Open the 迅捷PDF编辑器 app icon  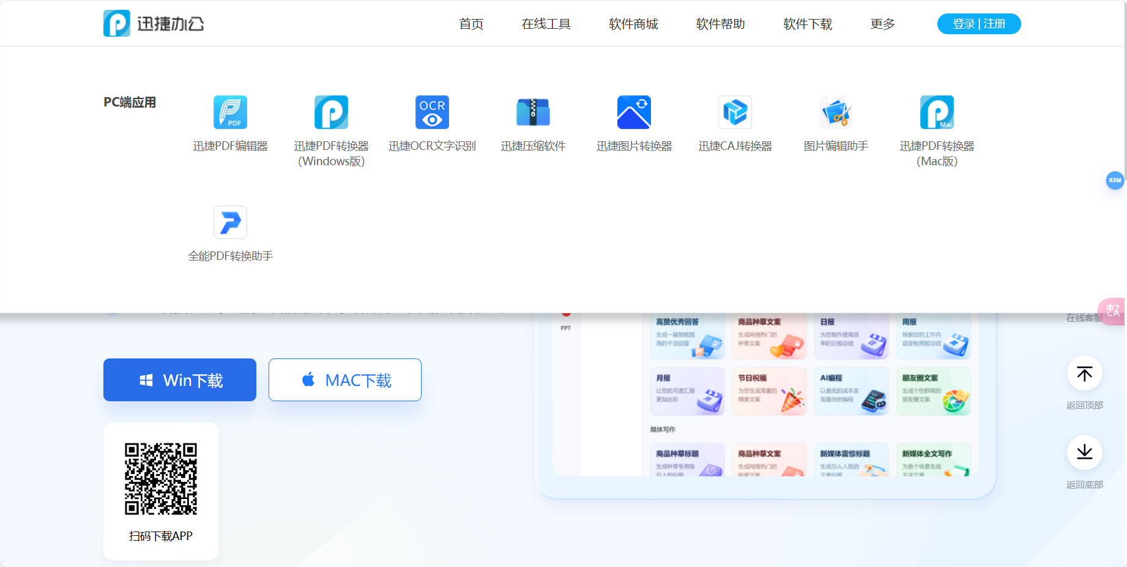point(230,113)
